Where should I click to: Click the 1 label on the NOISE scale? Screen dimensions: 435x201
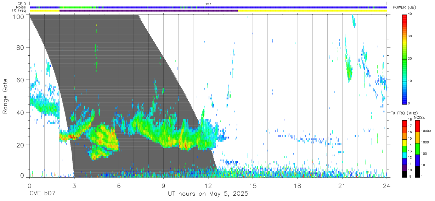pos(422,177)
